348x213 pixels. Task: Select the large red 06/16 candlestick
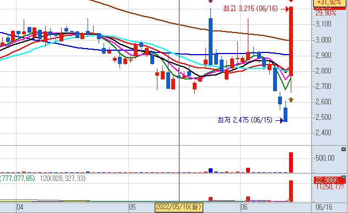(291, 41)
